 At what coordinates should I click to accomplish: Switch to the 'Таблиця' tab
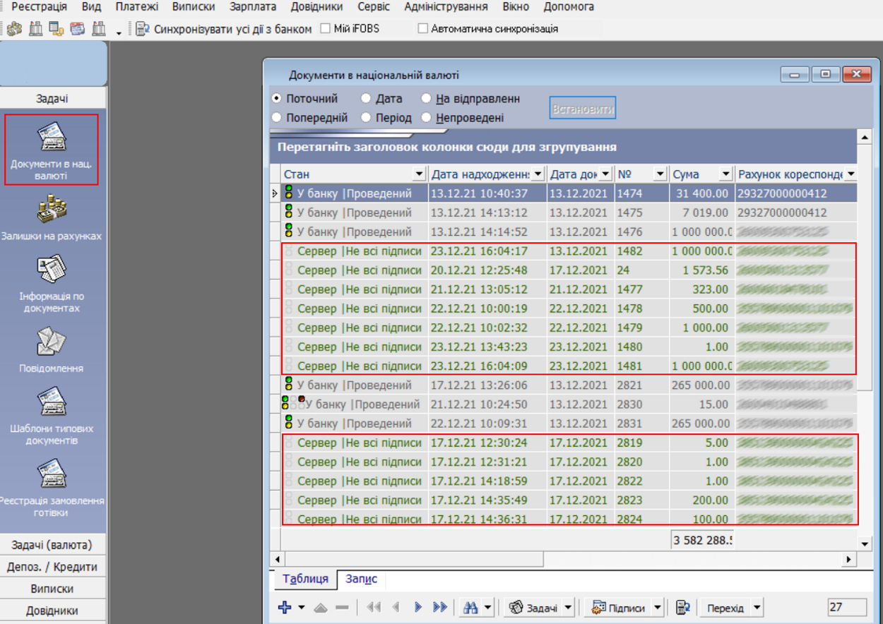(305, 579)
